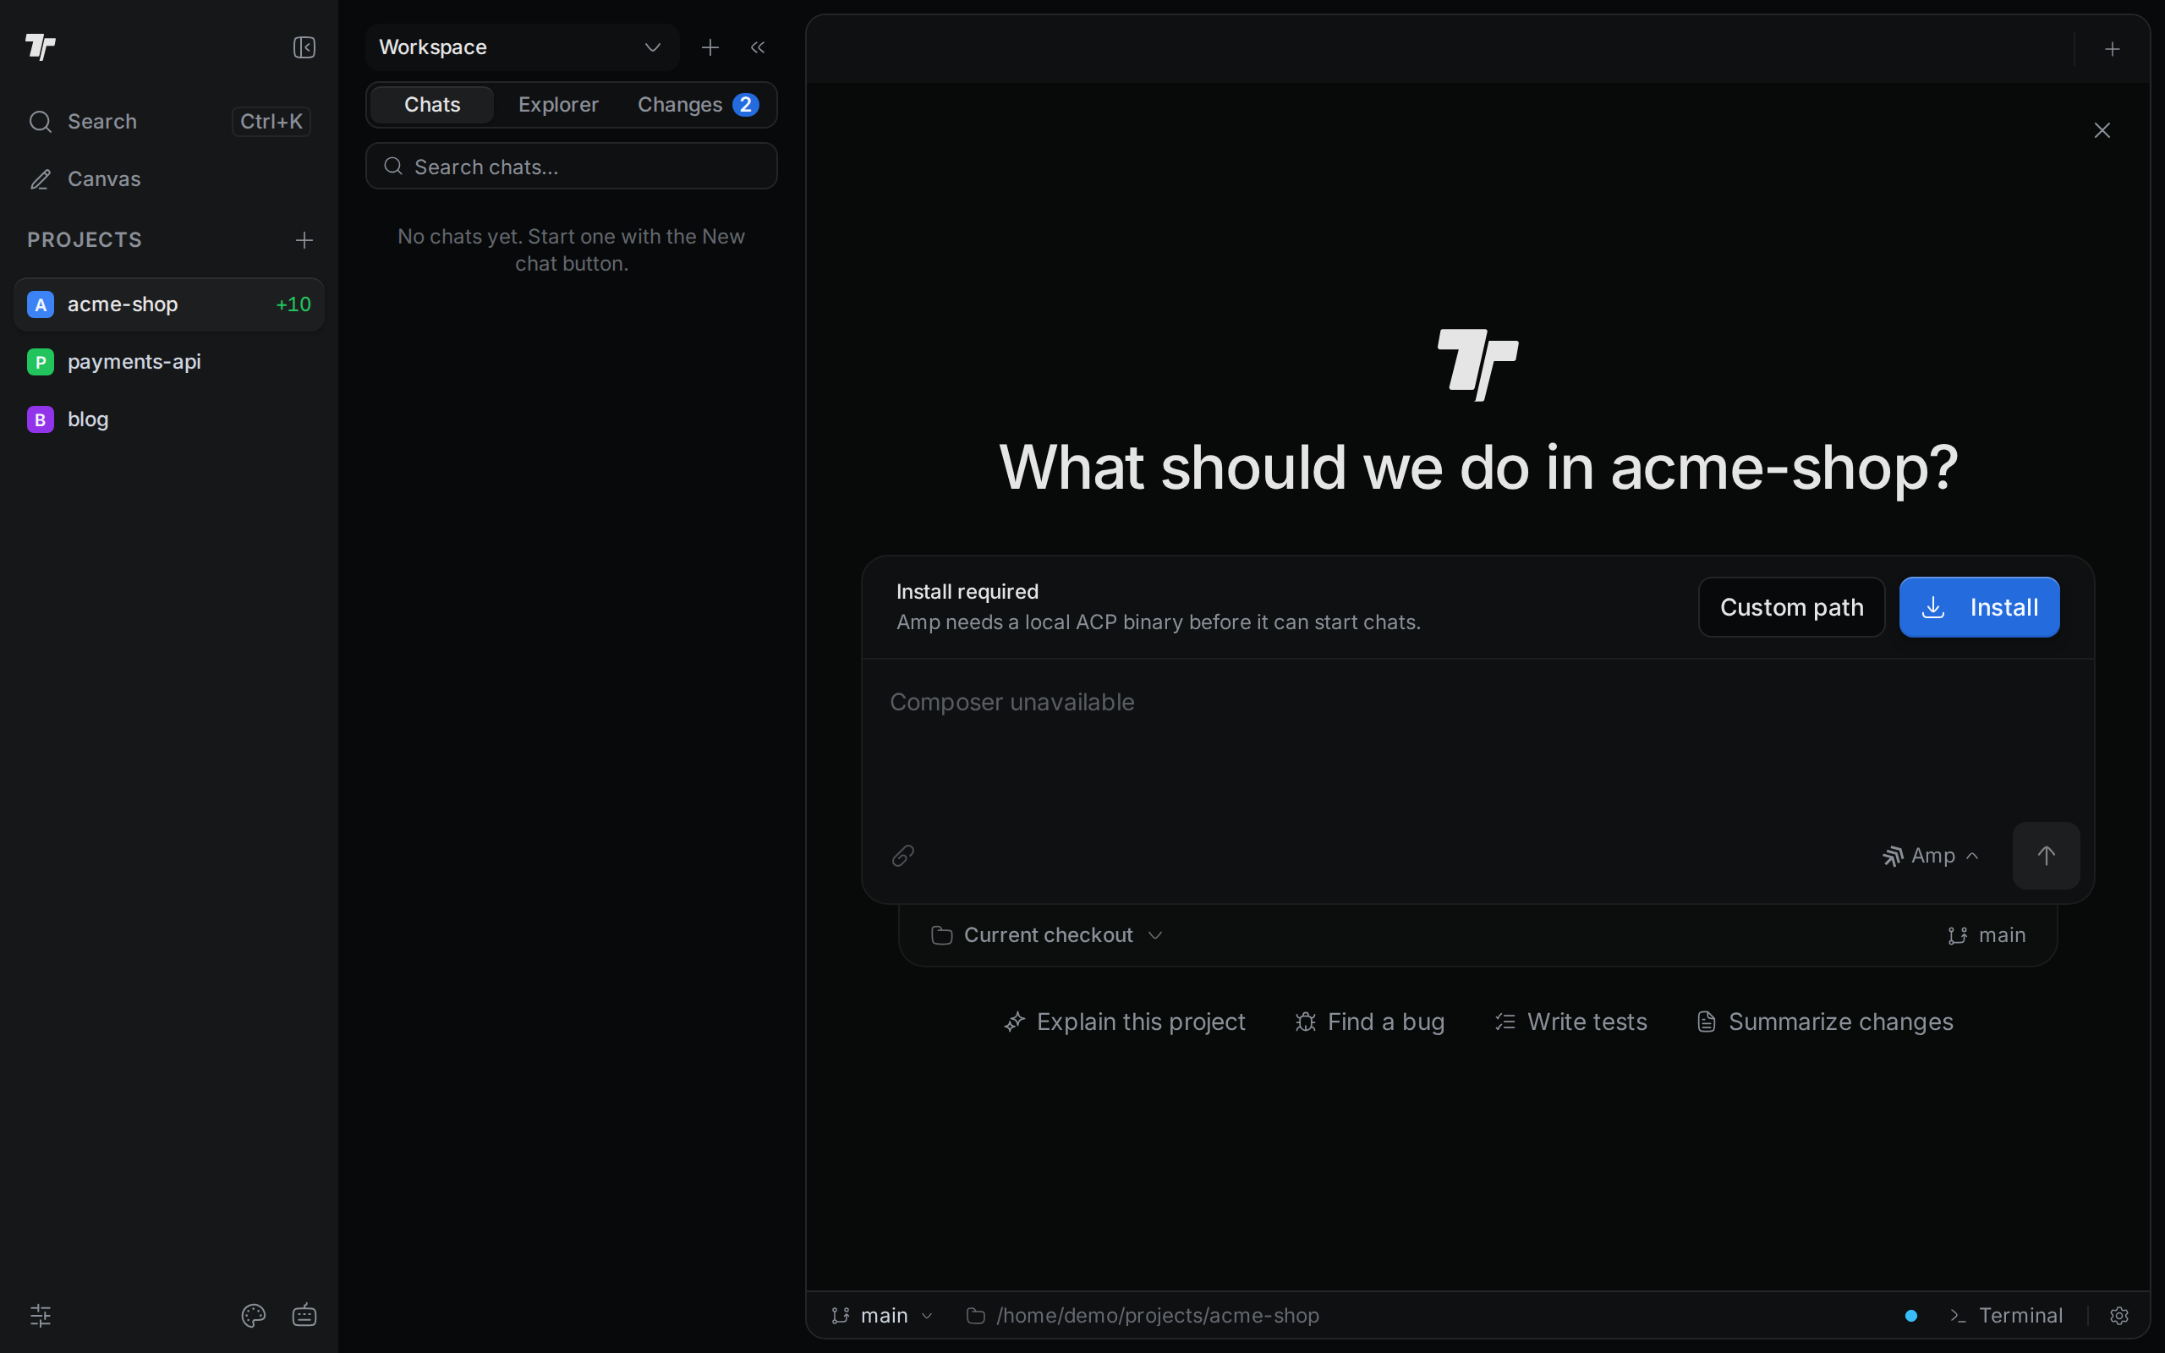Open the Amp agent selector

1931,857
